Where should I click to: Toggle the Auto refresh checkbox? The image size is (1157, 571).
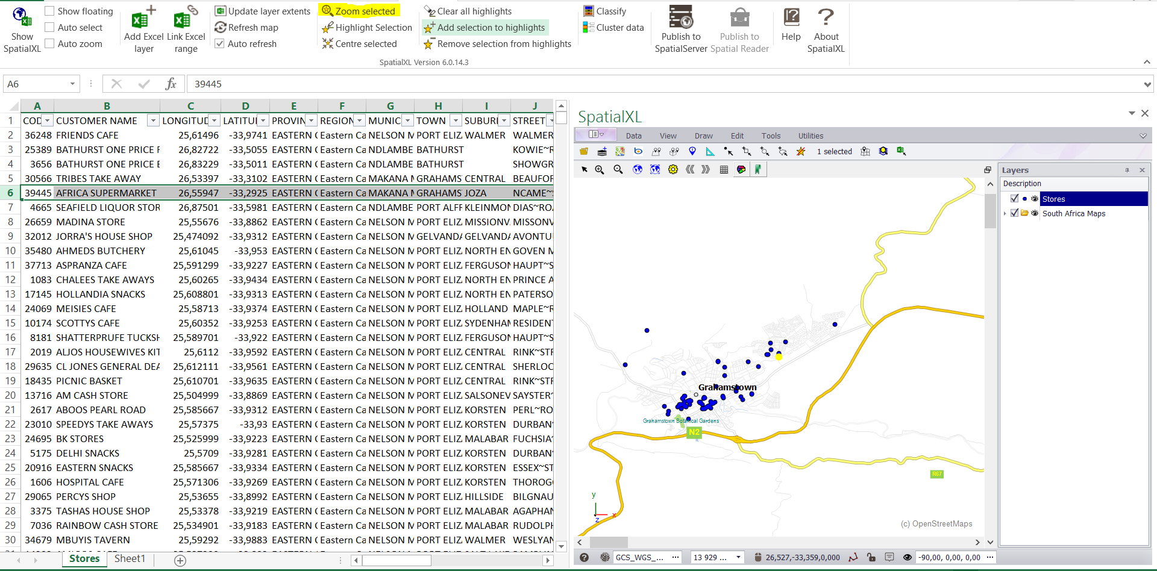(x=220, y=43)
